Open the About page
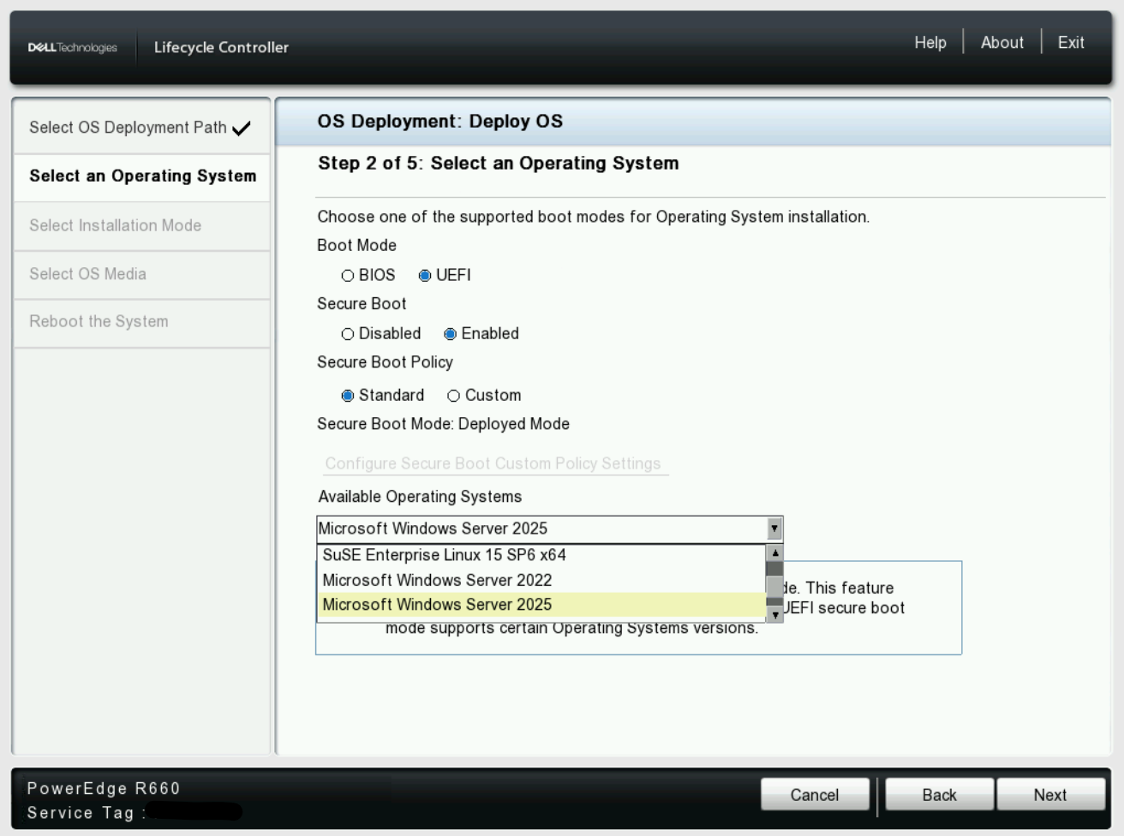This screenshot has height=836, width=1124. tap(1002, 43)
